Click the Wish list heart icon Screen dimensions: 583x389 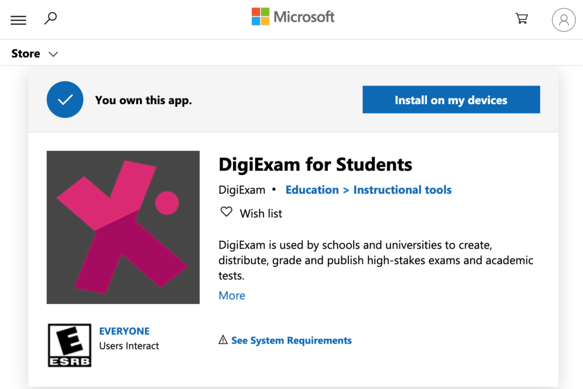coord(227,212)
